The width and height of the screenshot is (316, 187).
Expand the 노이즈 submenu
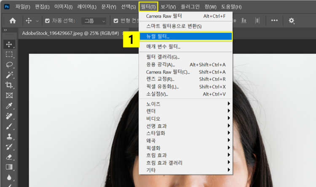(x=186, y=104)
